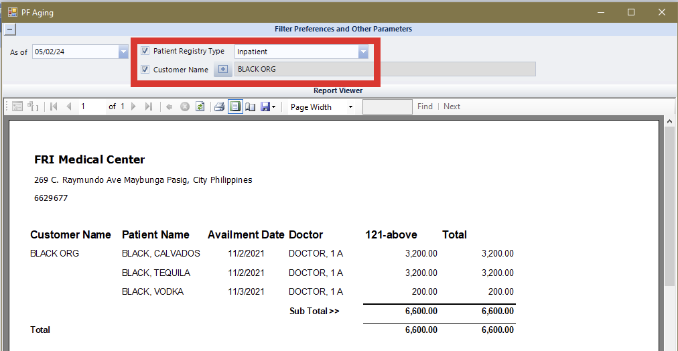The height and width of the screenshot is (351, 678).
Task: Uncheck the Customer Name checkbox
Action: 145,69
